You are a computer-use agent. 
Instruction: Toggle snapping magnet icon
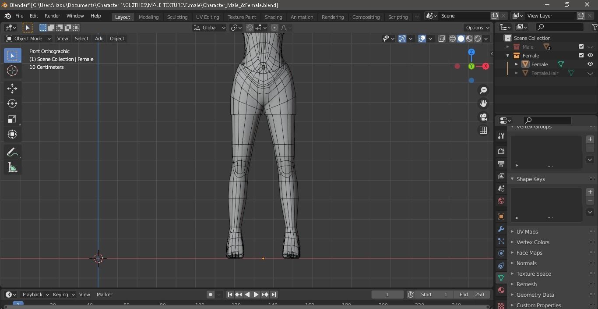click(250, 28)
